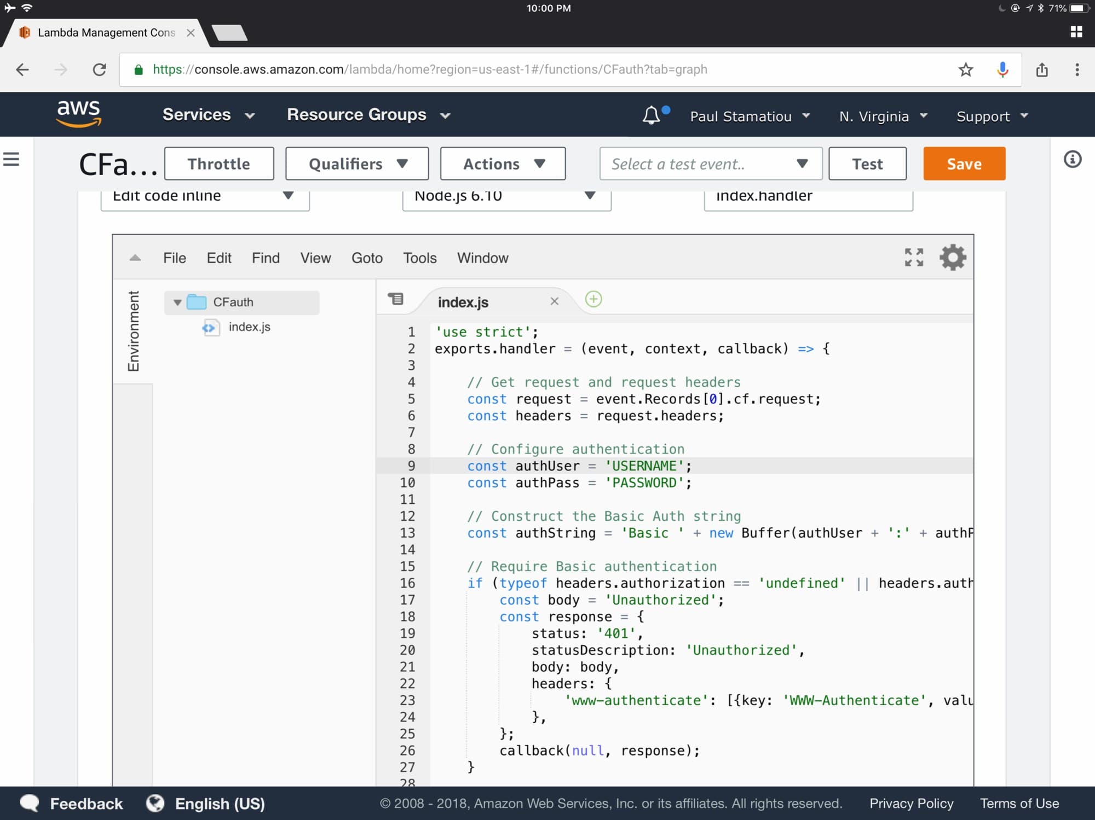Open the notifications bell icon
This screenshot has height=820, width=1095.
[652, 116]
